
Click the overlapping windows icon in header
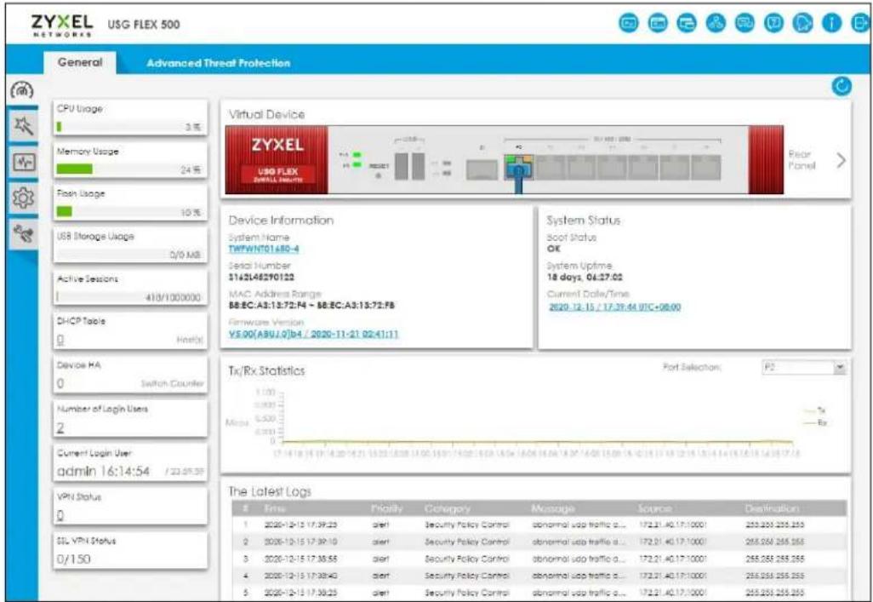[687, 23]
